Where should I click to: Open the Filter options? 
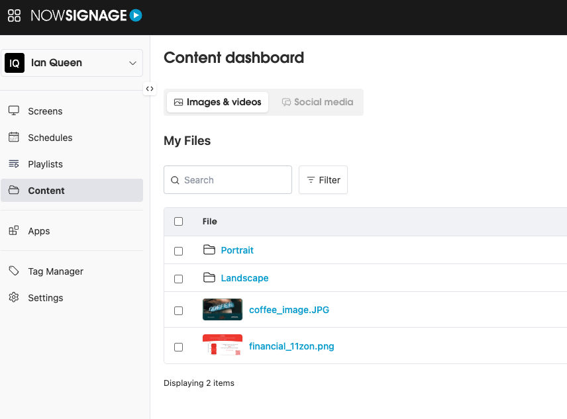coord(323,180)
